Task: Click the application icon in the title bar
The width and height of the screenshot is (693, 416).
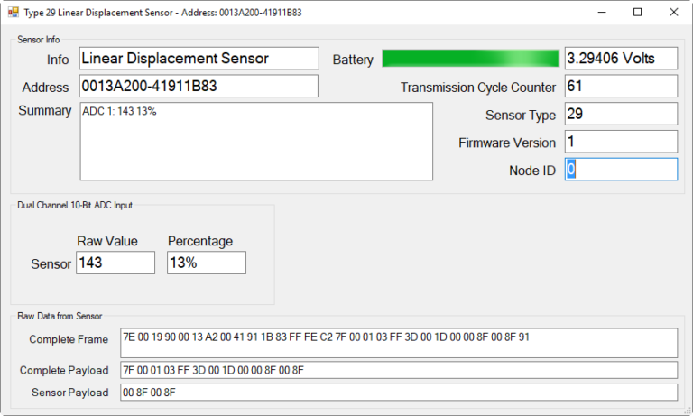Action: [14, 12]
